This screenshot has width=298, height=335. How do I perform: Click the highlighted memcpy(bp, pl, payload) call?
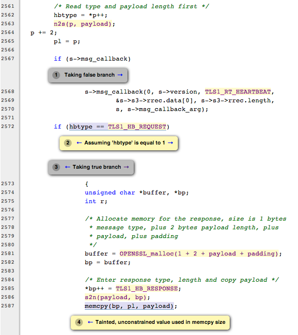coord(131,306)
